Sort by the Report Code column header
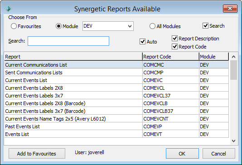Image resolution: width=242 pixels, height=165 pixels. tap(171, 57)
